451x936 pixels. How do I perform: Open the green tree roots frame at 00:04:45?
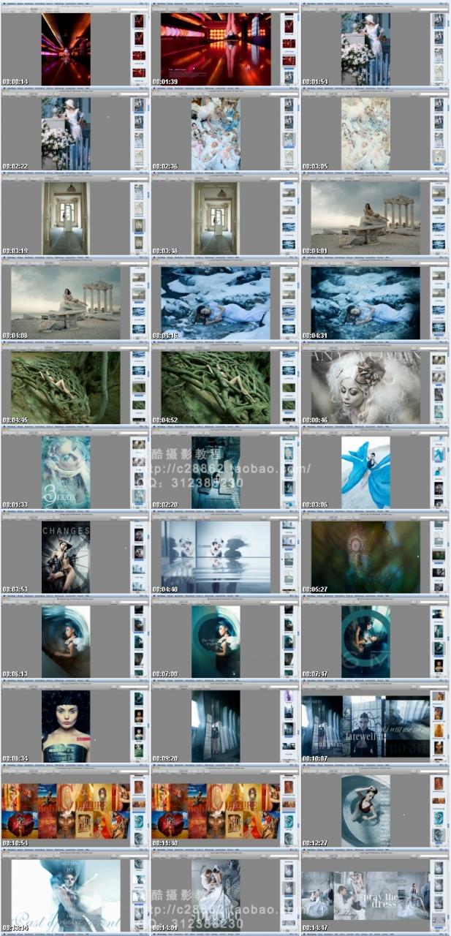(66, 387)
